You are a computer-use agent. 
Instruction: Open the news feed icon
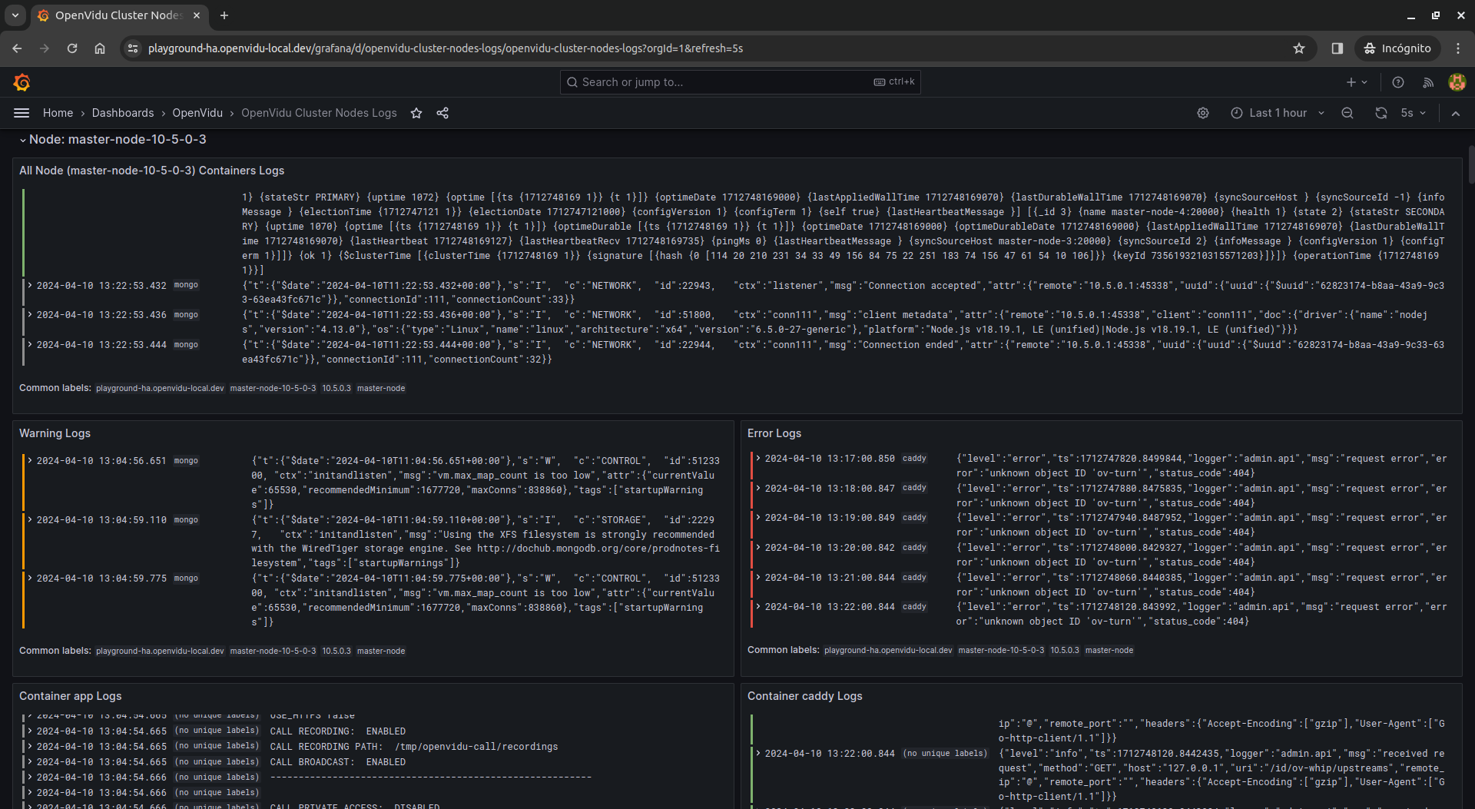[x=1428, y=82]
